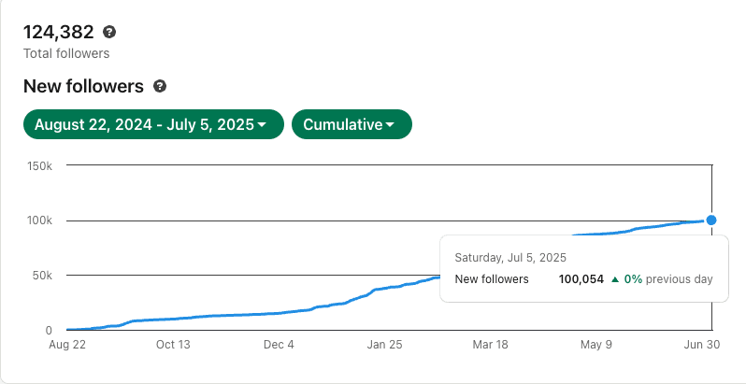Click the Jan 25 label on the x-axis
The height and width of the screenshot is (384, 746).
coord(384,345)
